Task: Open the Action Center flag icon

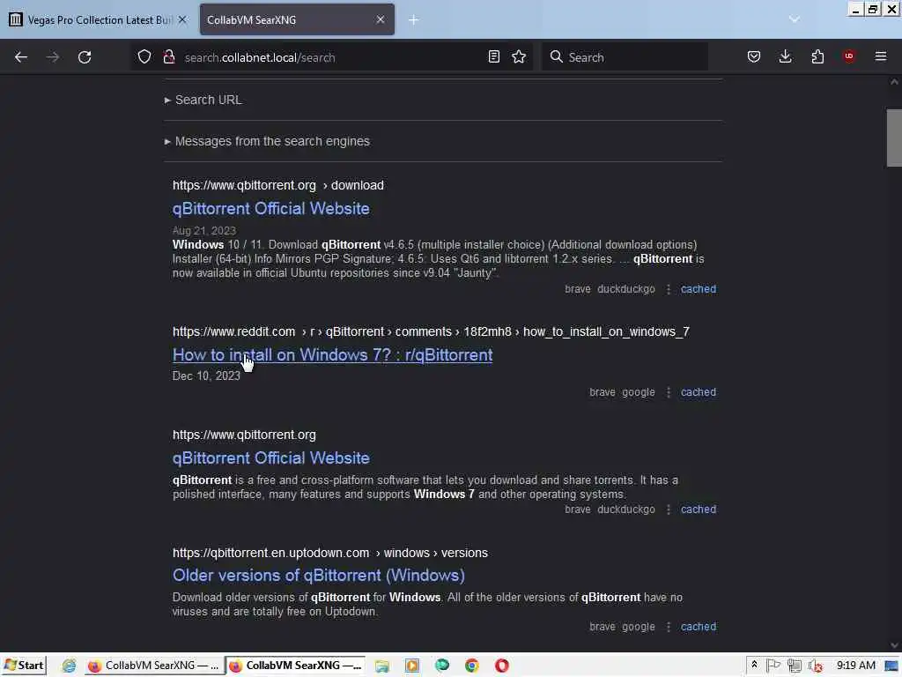Action: tap(773, 666)
